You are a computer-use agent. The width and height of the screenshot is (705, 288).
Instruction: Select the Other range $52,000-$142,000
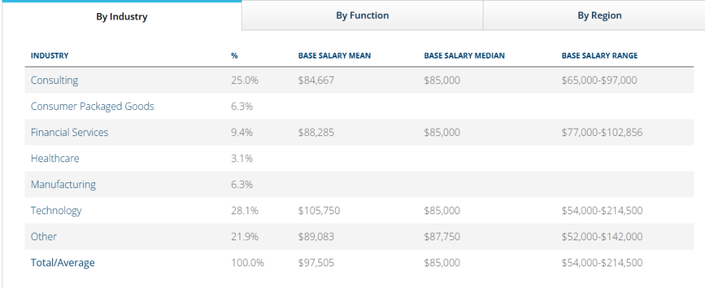[602, 237]
